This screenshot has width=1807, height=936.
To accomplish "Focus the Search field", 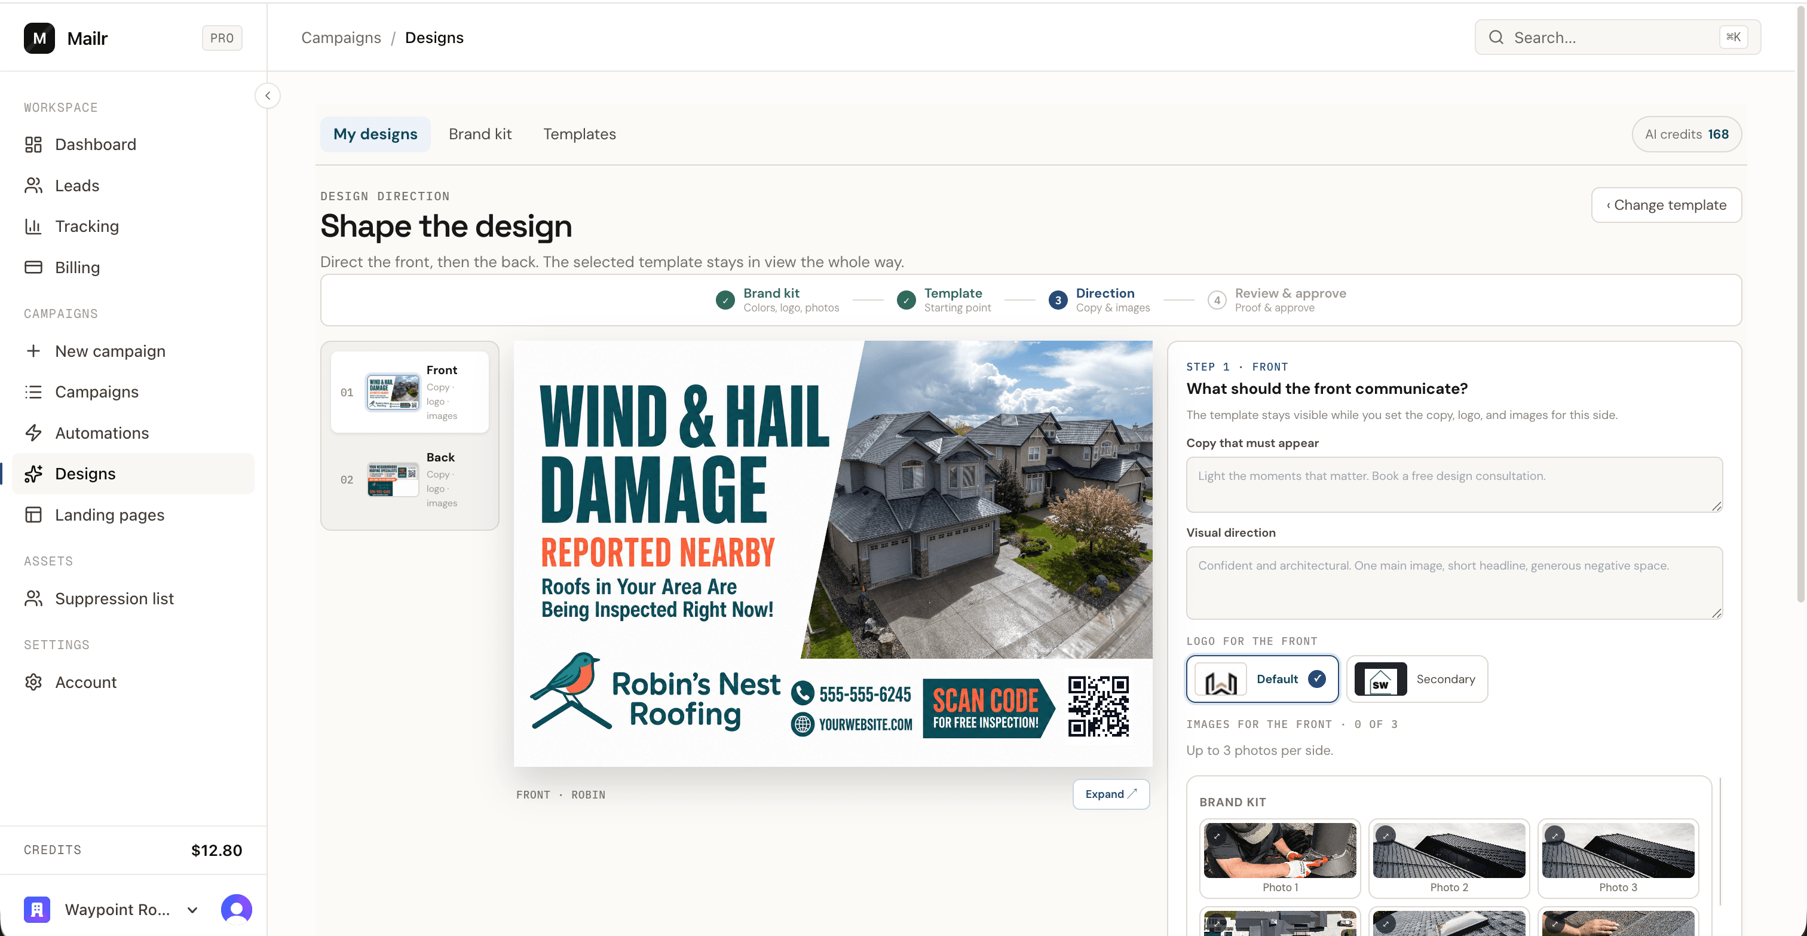I will coord(1617,37).
